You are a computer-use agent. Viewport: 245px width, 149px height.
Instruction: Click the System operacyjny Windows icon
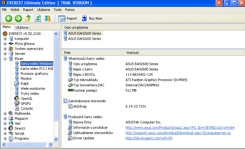pos(11,49)
